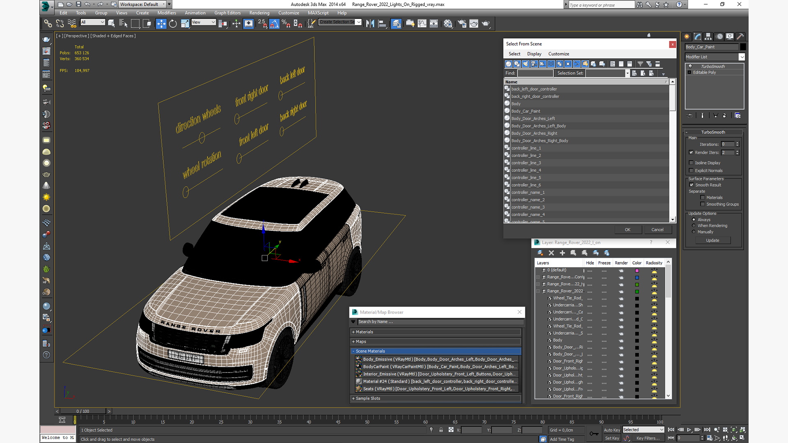Open the Create Selection Set dropdown
Image resolution: width=788 pixels, height=443 pixels.
(x=340, y=22)
